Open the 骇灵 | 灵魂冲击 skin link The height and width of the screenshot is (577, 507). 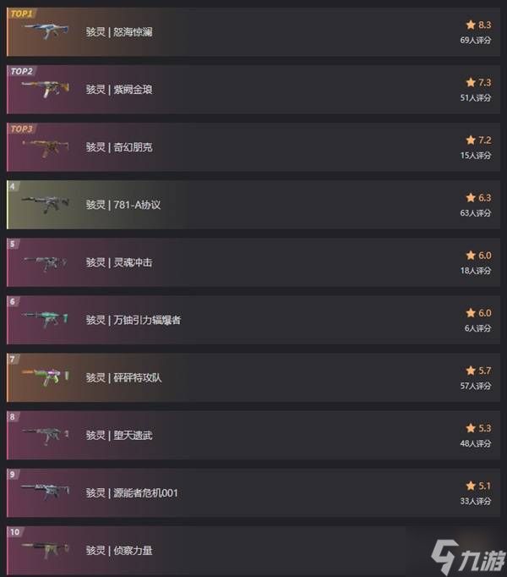pyautogui.click(x=119, y=262)
